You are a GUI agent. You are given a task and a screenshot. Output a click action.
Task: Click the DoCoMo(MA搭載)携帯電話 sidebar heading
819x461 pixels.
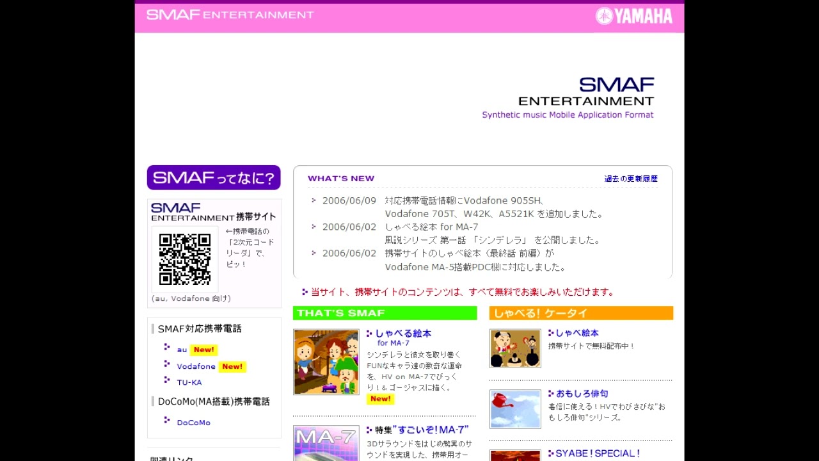tap(214, 401)
